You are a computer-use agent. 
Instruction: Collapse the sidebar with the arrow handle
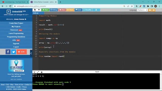(31, 53)
